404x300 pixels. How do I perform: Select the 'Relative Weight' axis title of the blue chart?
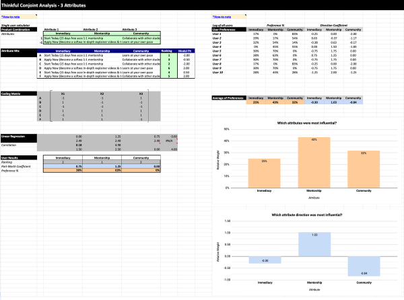coord(218,252)
